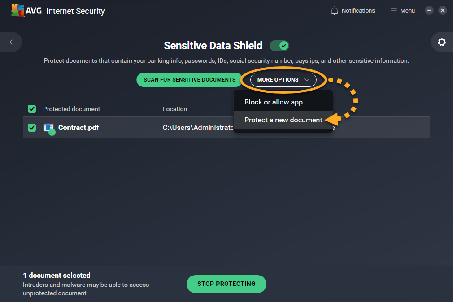This screenshot has width=453, height=302.
Task: Click the Contract.pdf location path
Action: click(x=197, y=128)
